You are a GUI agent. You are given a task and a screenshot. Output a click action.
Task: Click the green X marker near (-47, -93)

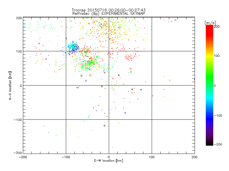(x=88, y=117)
